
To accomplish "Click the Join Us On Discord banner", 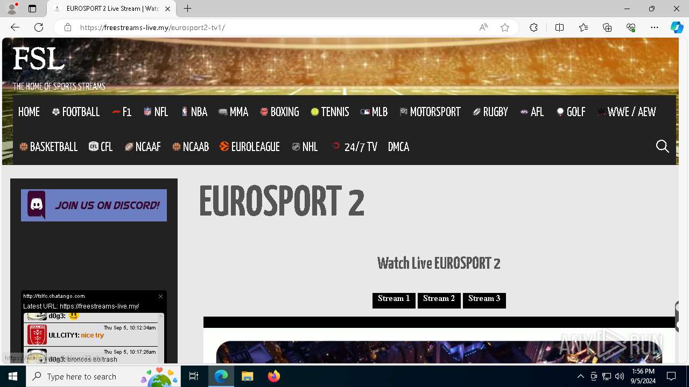I will 94,205.
